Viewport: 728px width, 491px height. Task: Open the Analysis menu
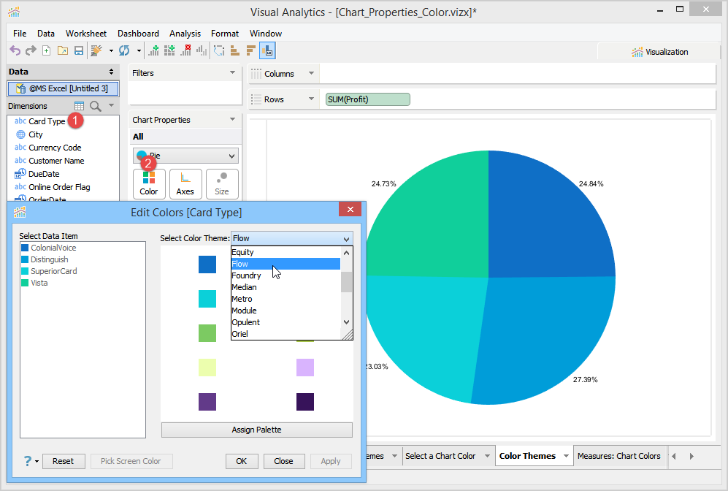pyautogui.click(x=185, y=34)
